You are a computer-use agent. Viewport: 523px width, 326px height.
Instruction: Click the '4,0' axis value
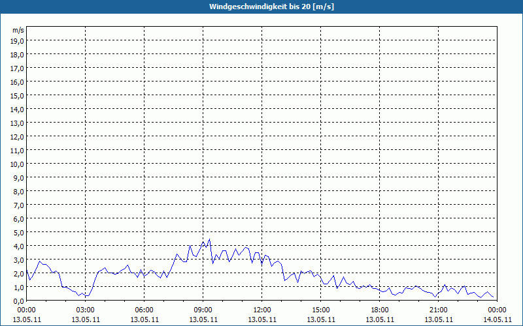[20, 246]
